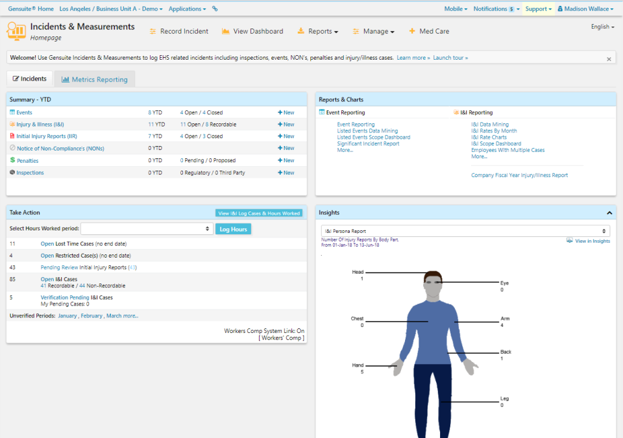The height and width of the screenshot is (438, 623).
Task: Open the Select Hours Worked period dropdown
Action: click(147, 228)
